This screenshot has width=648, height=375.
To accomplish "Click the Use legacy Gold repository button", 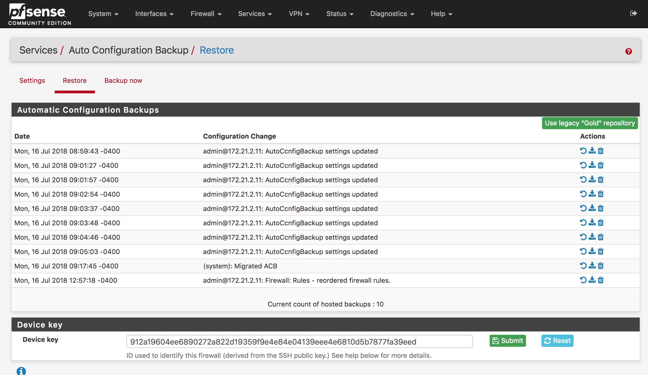I will coord(589,123).
